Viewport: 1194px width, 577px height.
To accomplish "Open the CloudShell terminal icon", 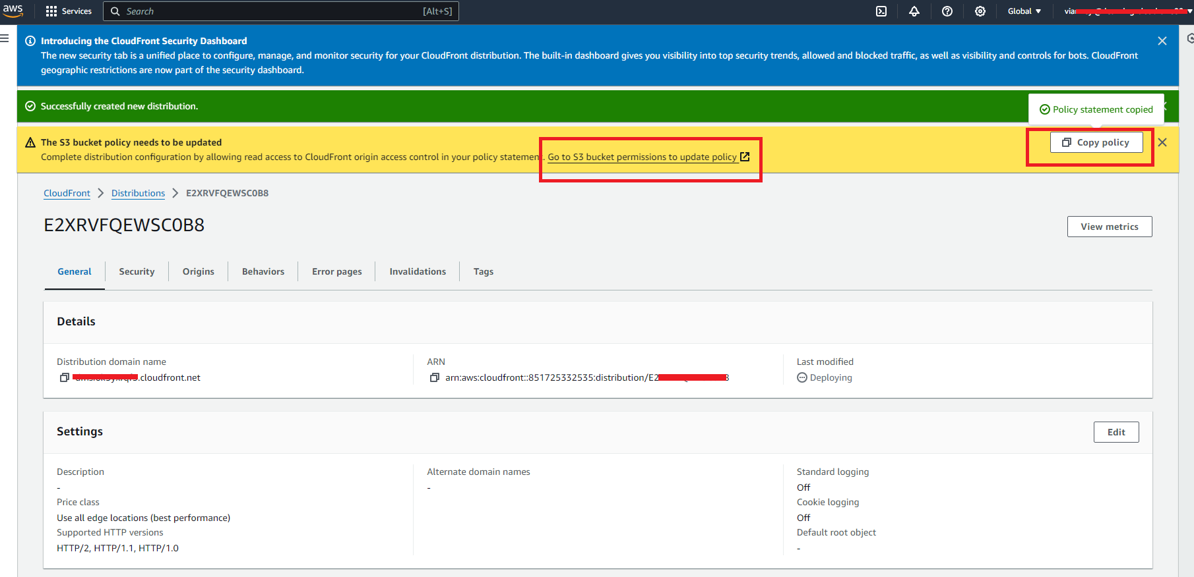I will pyautogui.click(x=881, y=11).
